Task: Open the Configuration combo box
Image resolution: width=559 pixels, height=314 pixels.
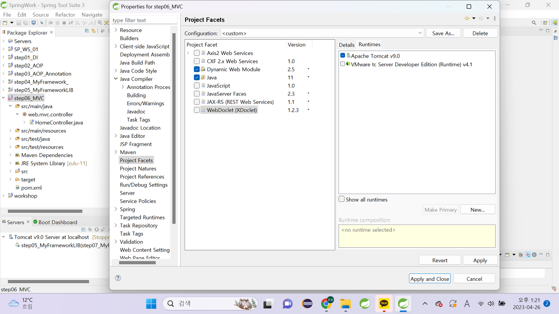Action: pyautogui.click(x=322, y=33)
